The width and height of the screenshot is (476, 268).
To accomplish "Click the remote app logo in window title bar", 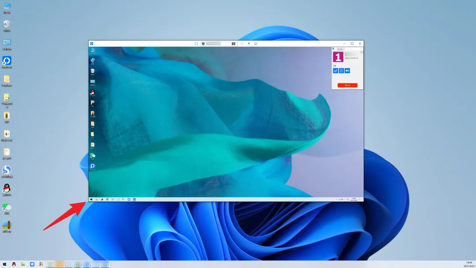I will coord(92,44).
